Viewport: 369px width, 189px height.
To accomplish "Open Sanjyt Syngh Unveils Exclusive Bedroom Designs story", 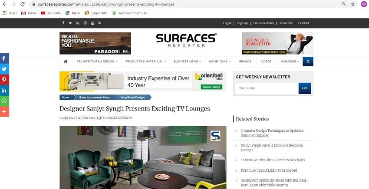I will tap(272, 148).
